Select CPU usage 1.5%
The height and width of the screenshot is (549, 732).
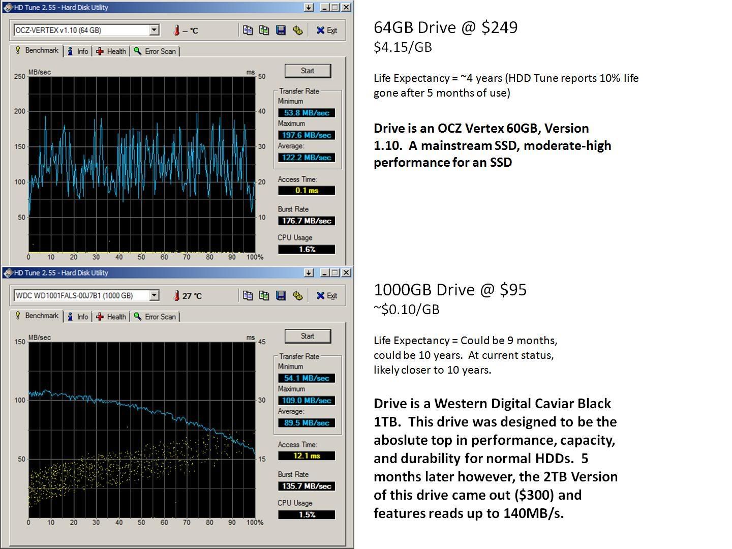tap(307, 515)
